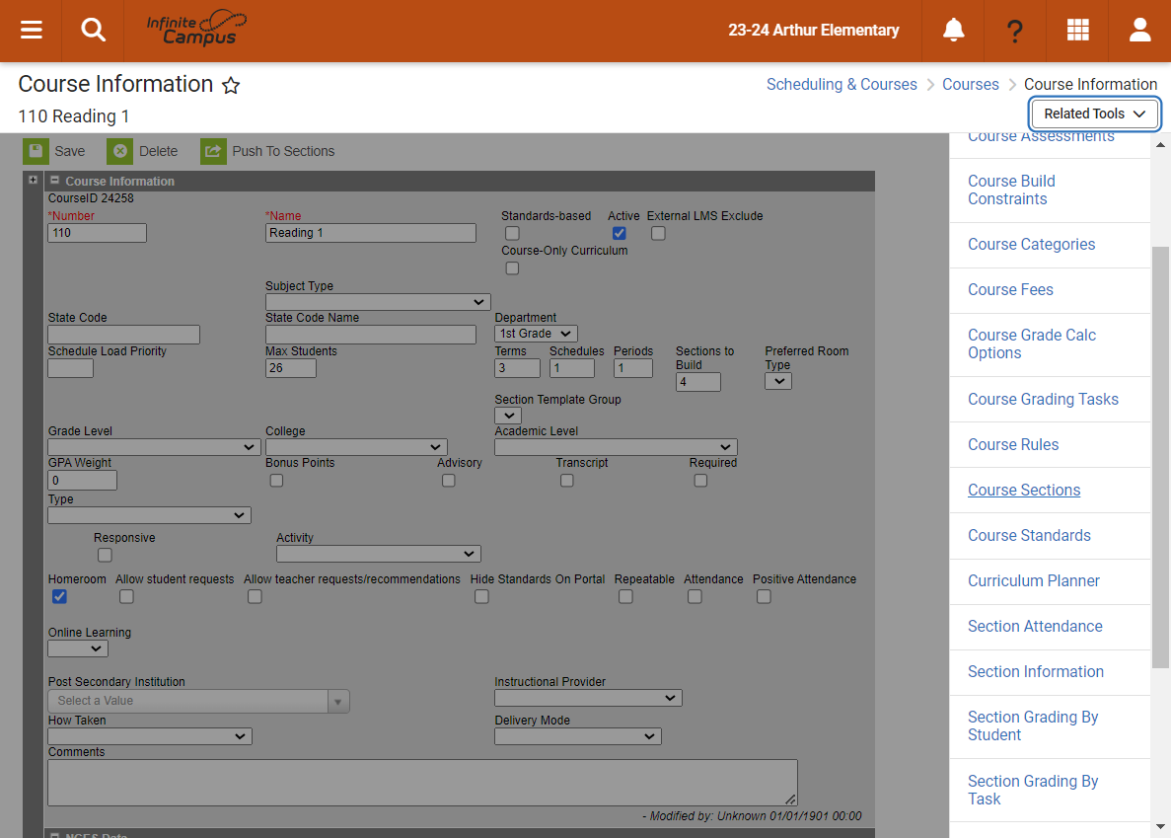Favorite Course Information with the star

pyautogui.click(x=232, y=85)
